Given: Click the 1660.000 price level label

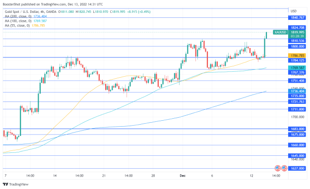Looking at the screenshot, I should click(x=297, y=145).
